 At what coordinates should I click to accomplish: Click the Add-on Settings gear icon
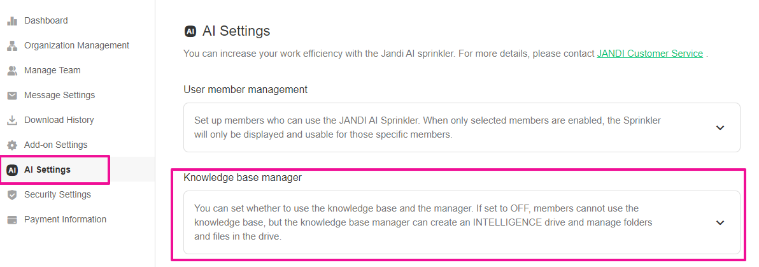[12, 145]
